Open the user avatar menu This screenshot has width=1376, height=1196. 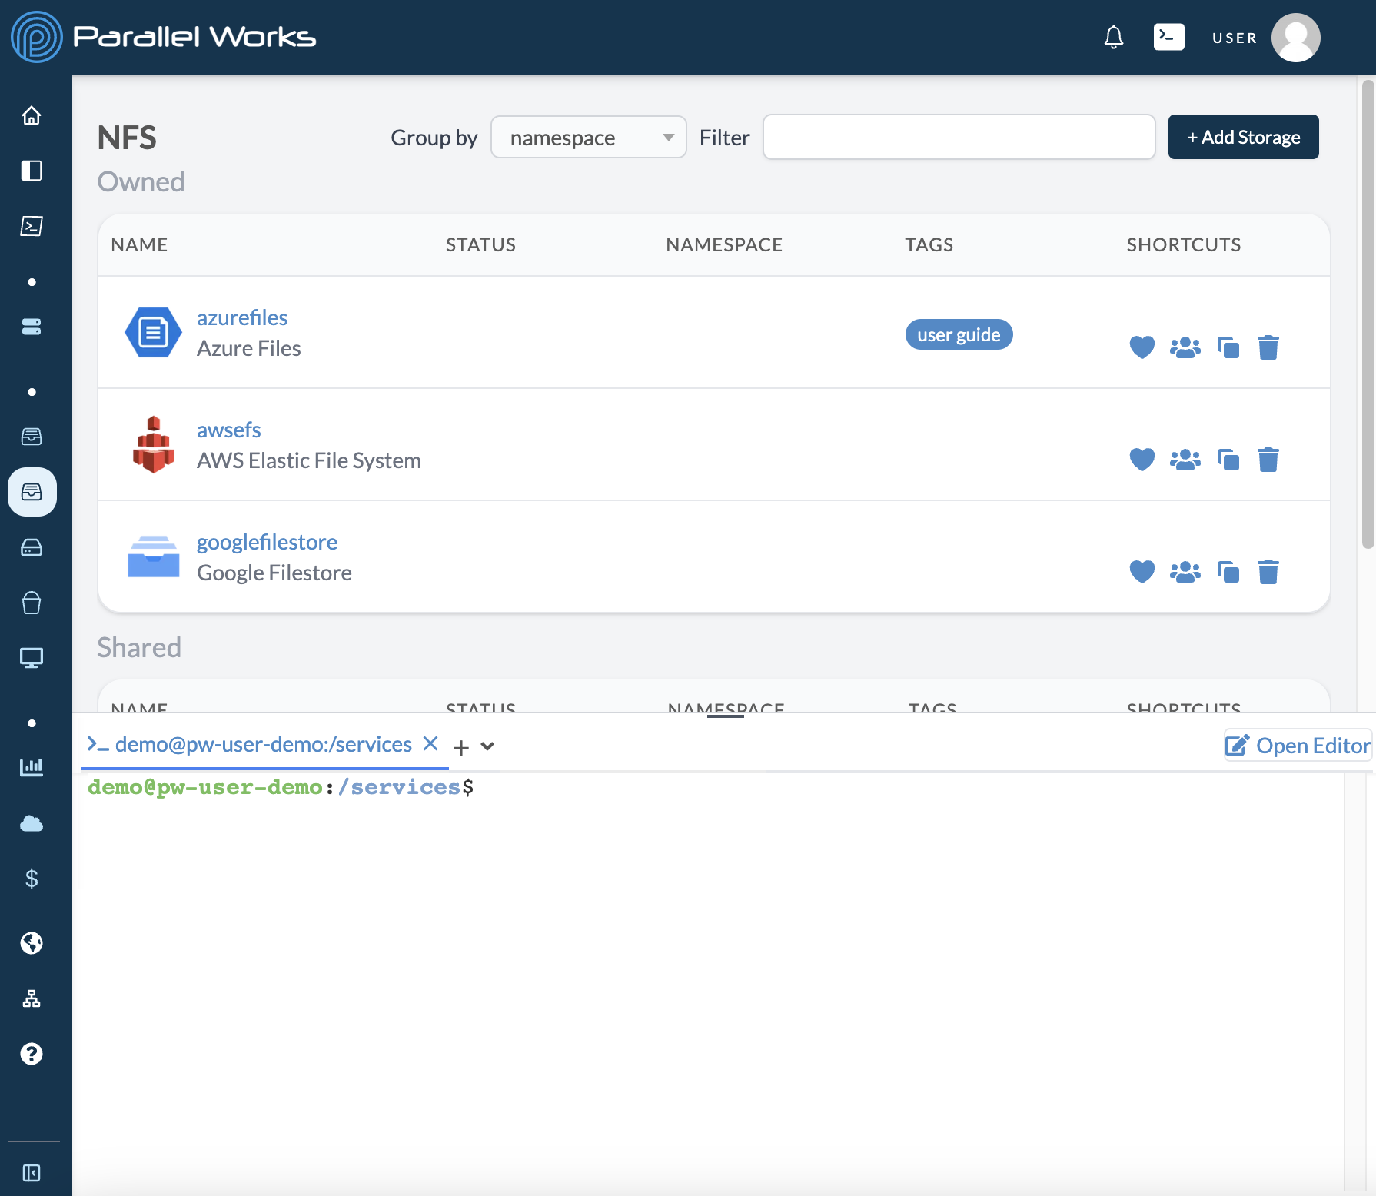(1295, 38)
